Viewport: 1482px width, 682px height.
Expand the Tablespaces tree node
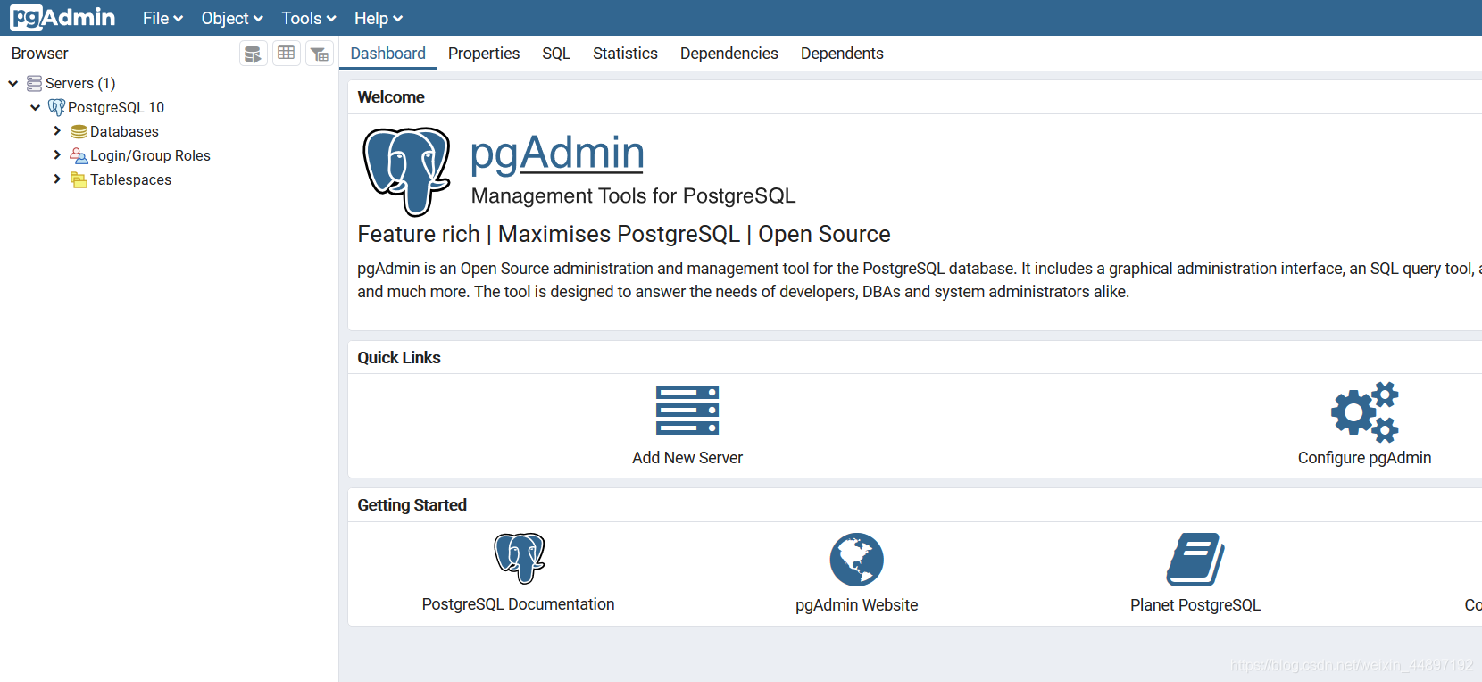[x=57, y=179]
